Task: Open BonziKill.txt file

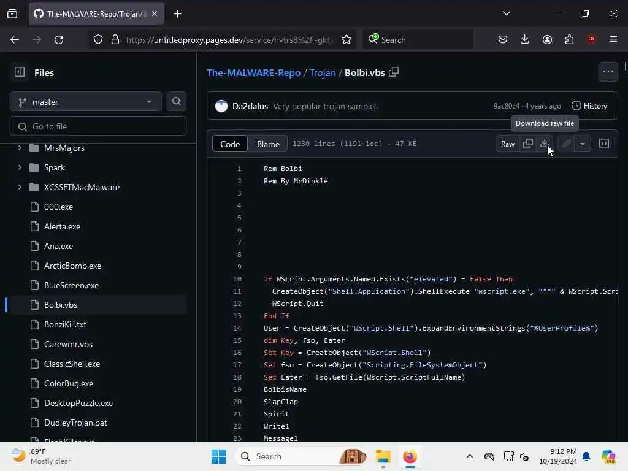Action: (x=65, y=324)
